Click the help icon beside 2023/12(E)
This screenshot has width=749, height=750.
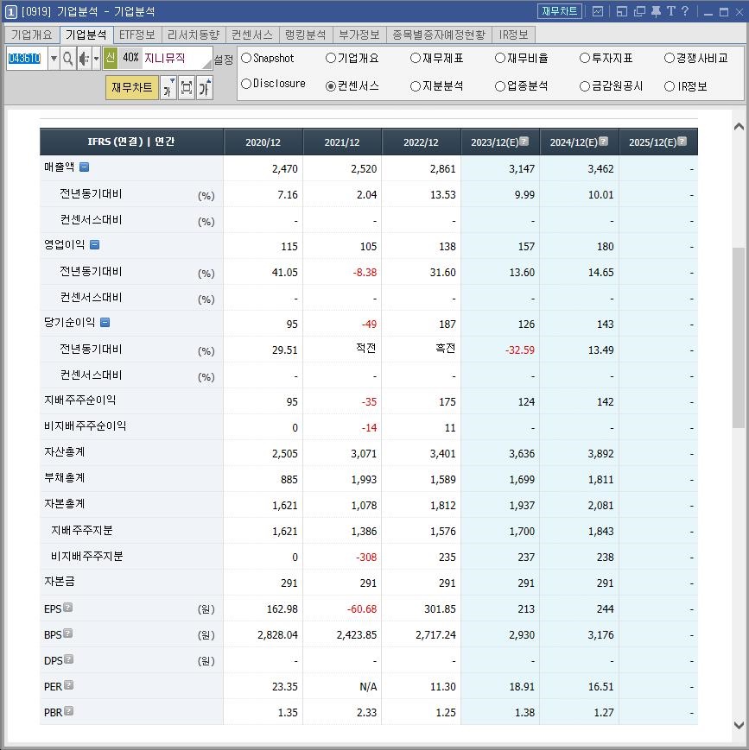point(524,141)
